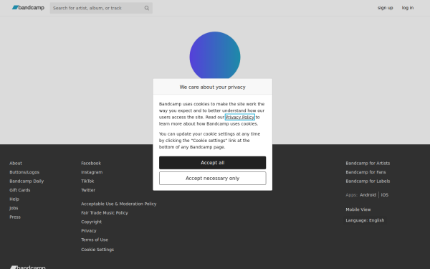The width and height of the screenshot is (430, 269).
Task: Open Bandcamp for Artists link
Action: tap(368, 164)
